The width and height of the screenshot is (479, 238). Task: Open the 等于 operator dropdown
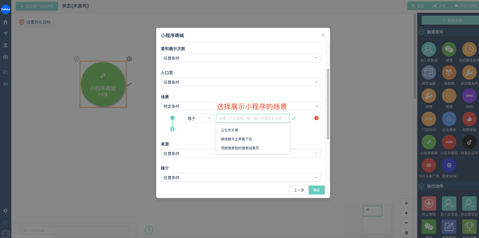pos(199,118)
